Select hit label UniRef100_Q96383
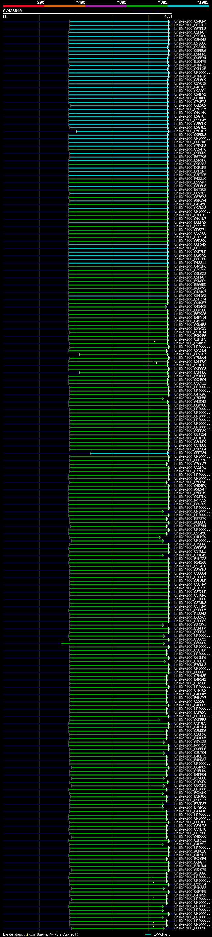The height and width of the screenshot is (937, 212). tap(190, 164)
